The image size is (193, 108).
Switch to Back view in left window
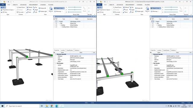click(29, 12)
